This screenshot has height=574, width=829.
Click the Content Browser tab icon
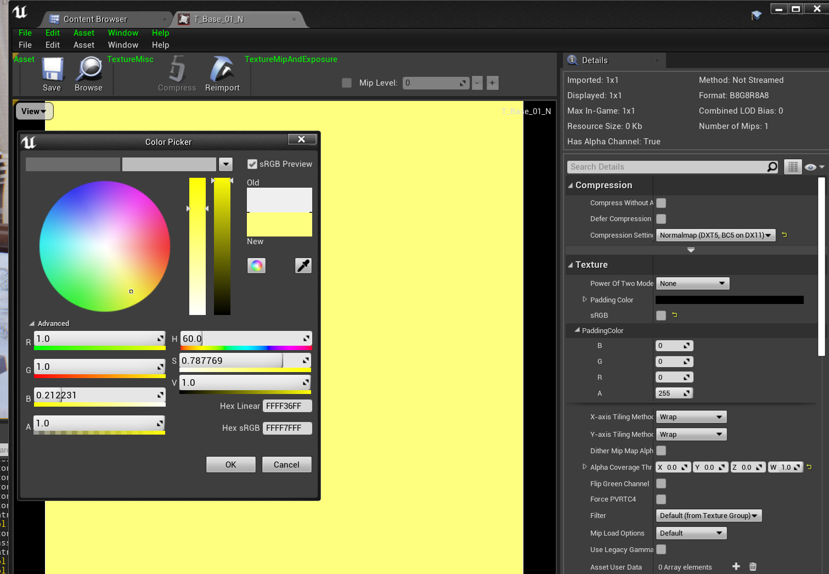[55, 19]
